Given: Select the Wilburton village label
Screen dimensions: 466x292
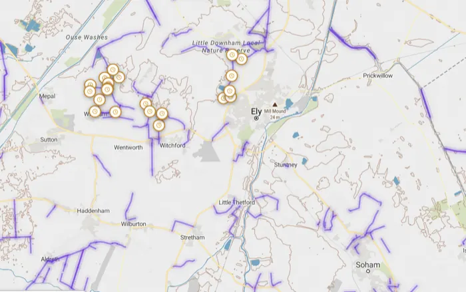Looking at the screenshot, I should click(x=133, y=223).
